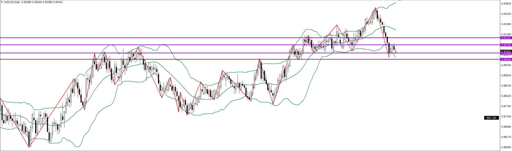Click the right end of lower Bollinger band
The image size is (512, 151).
coord(395,57)
